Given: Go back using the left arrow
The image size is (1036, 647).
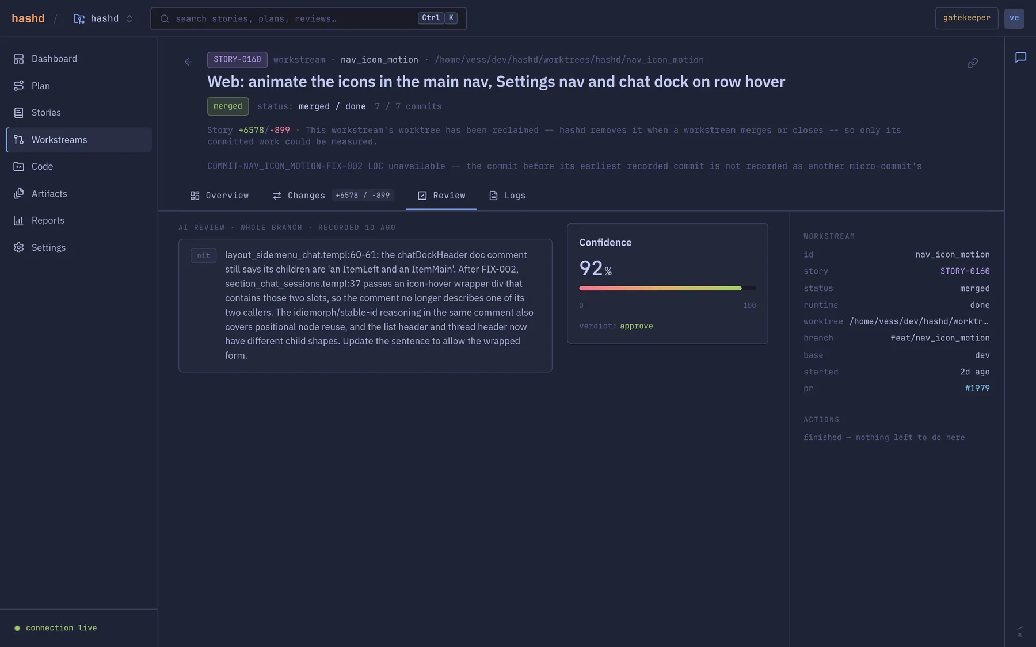Looking at the screenshot, I should click(188, 62).
